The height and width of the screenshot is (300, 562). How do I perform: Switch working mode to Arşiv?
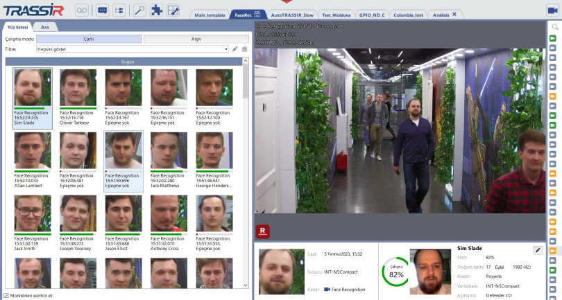pos(196,39)
